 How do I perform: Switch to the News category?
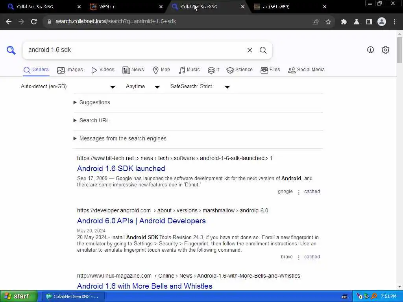(133, 70)
